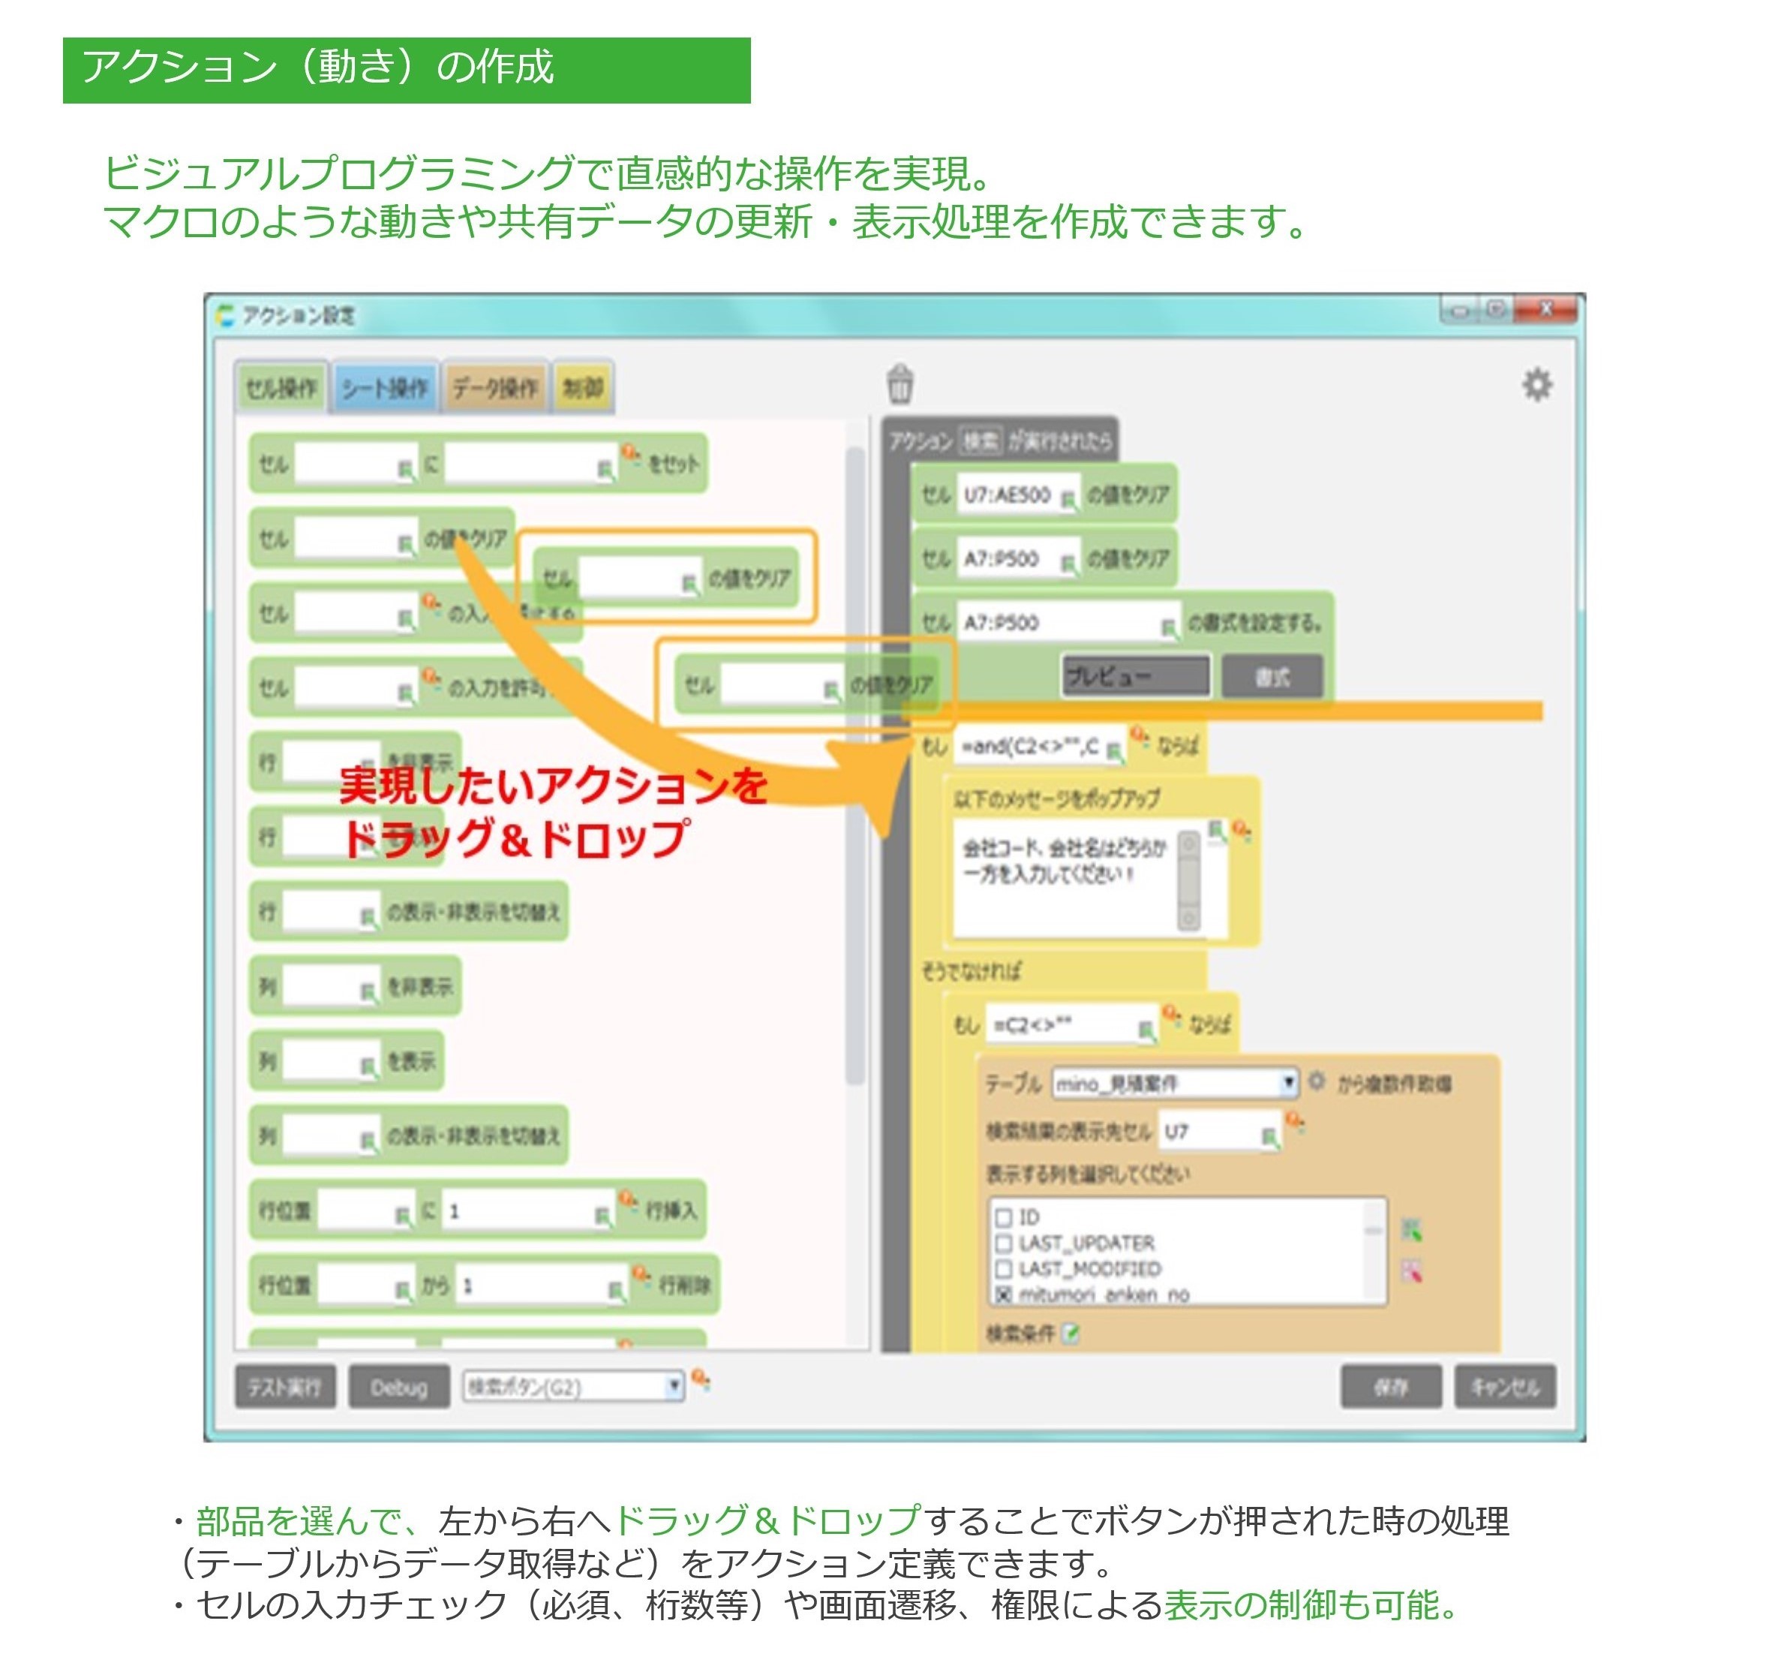The height and width of the screenshot is (1672, 1772).
Task: Click first cell picker in 行挿入 block
Action: tap(403, 1216)
